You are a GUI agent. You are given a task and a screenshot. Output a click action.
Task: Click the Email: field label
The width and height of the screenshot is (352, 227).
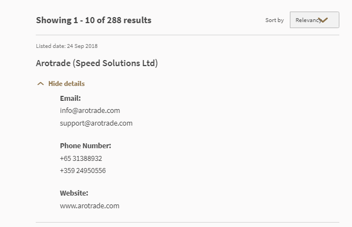coord(70,98)
